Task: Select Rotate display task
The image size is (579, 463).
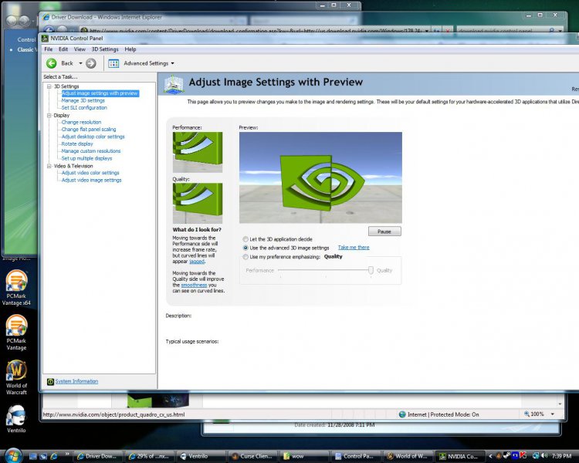Action: coord(77,144)
